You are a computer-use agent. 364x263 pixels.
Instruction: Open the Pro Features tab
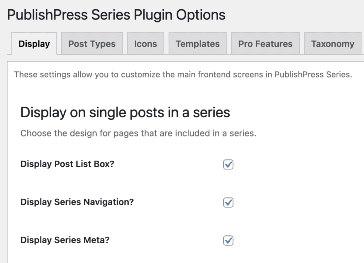pyautogui.click(x=265, y=43)
